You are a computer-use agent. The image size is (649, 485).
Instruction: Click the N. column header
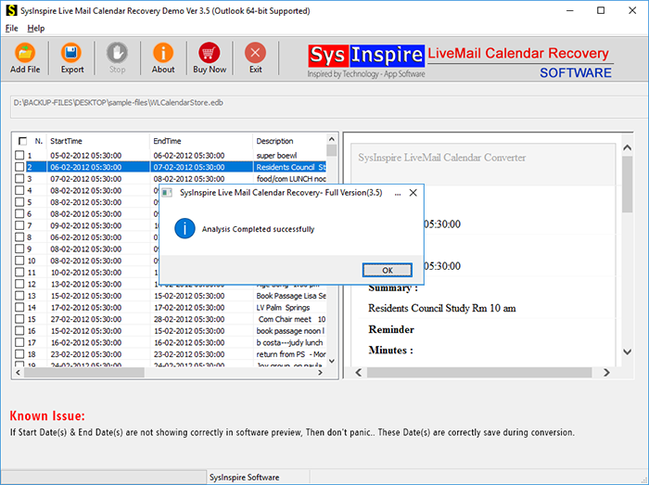(39, 141)
